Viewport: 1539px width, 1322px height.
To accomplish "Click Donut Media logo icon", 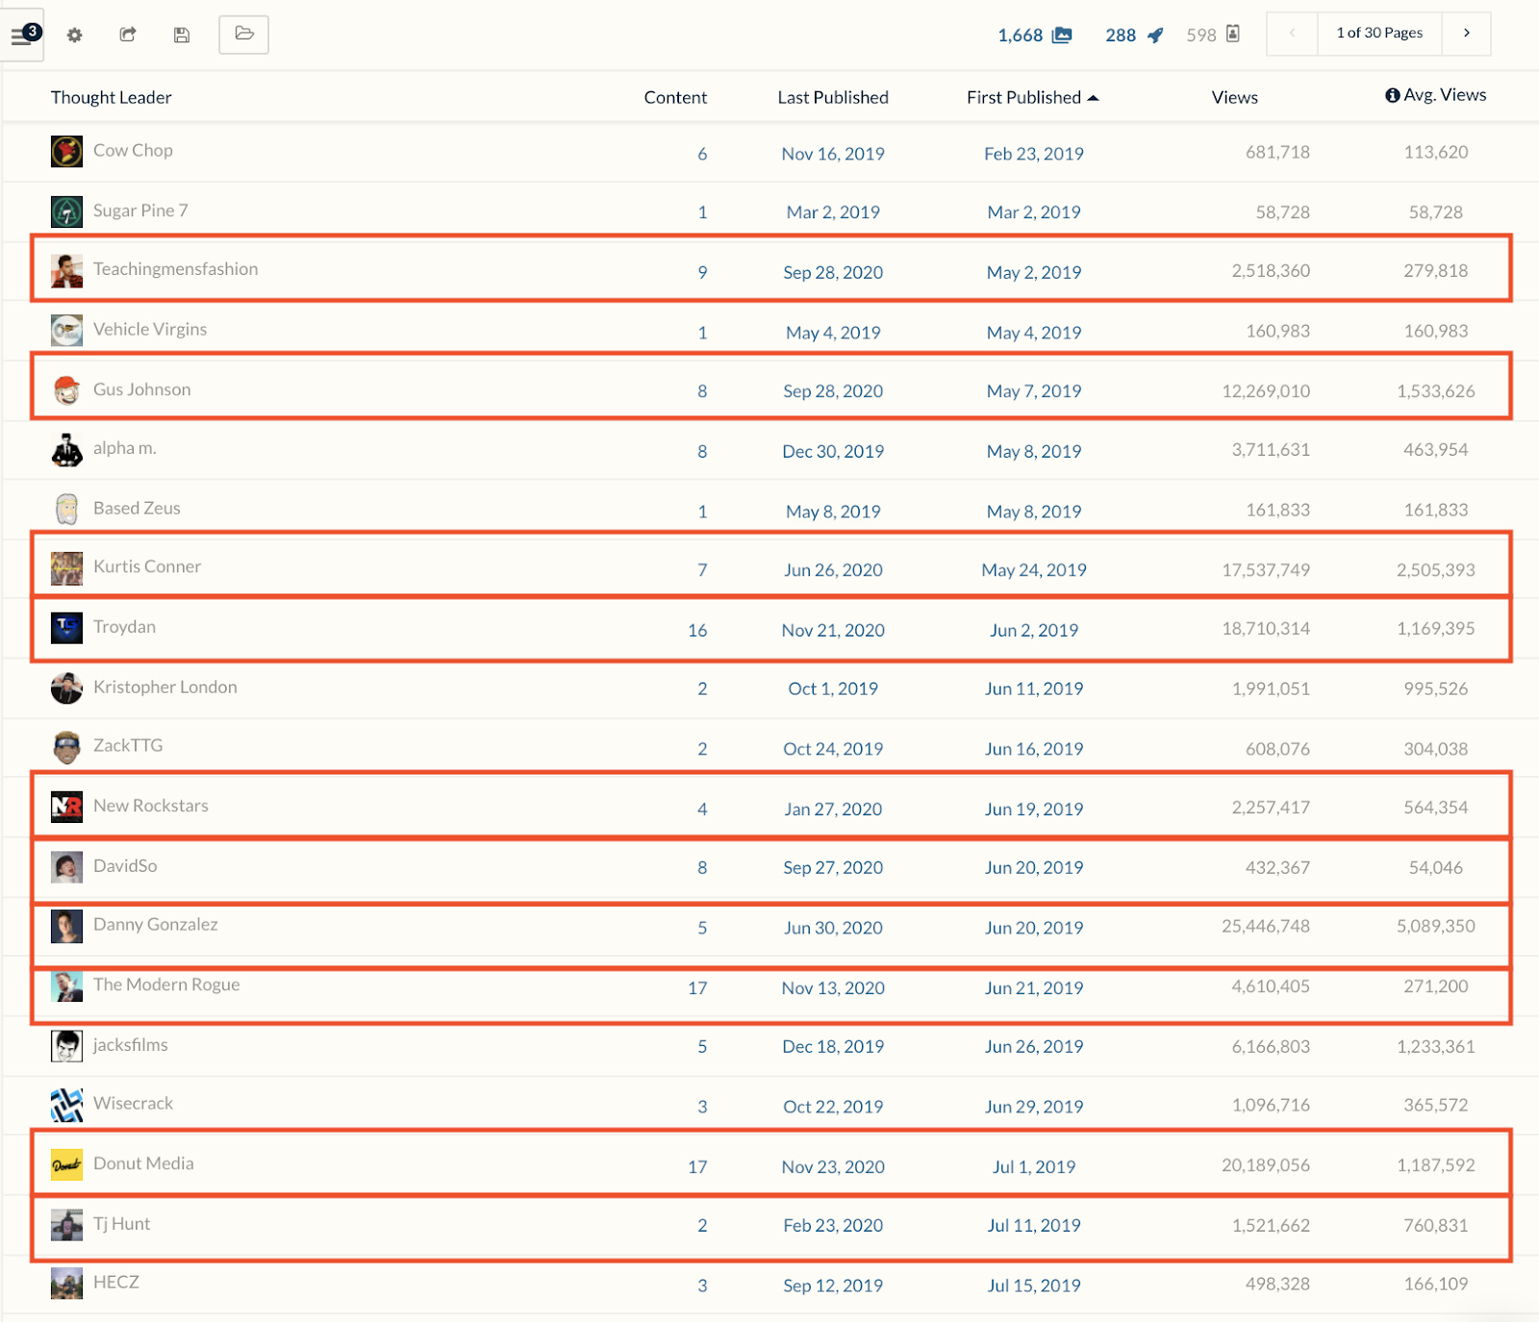I will point(66,1165).
